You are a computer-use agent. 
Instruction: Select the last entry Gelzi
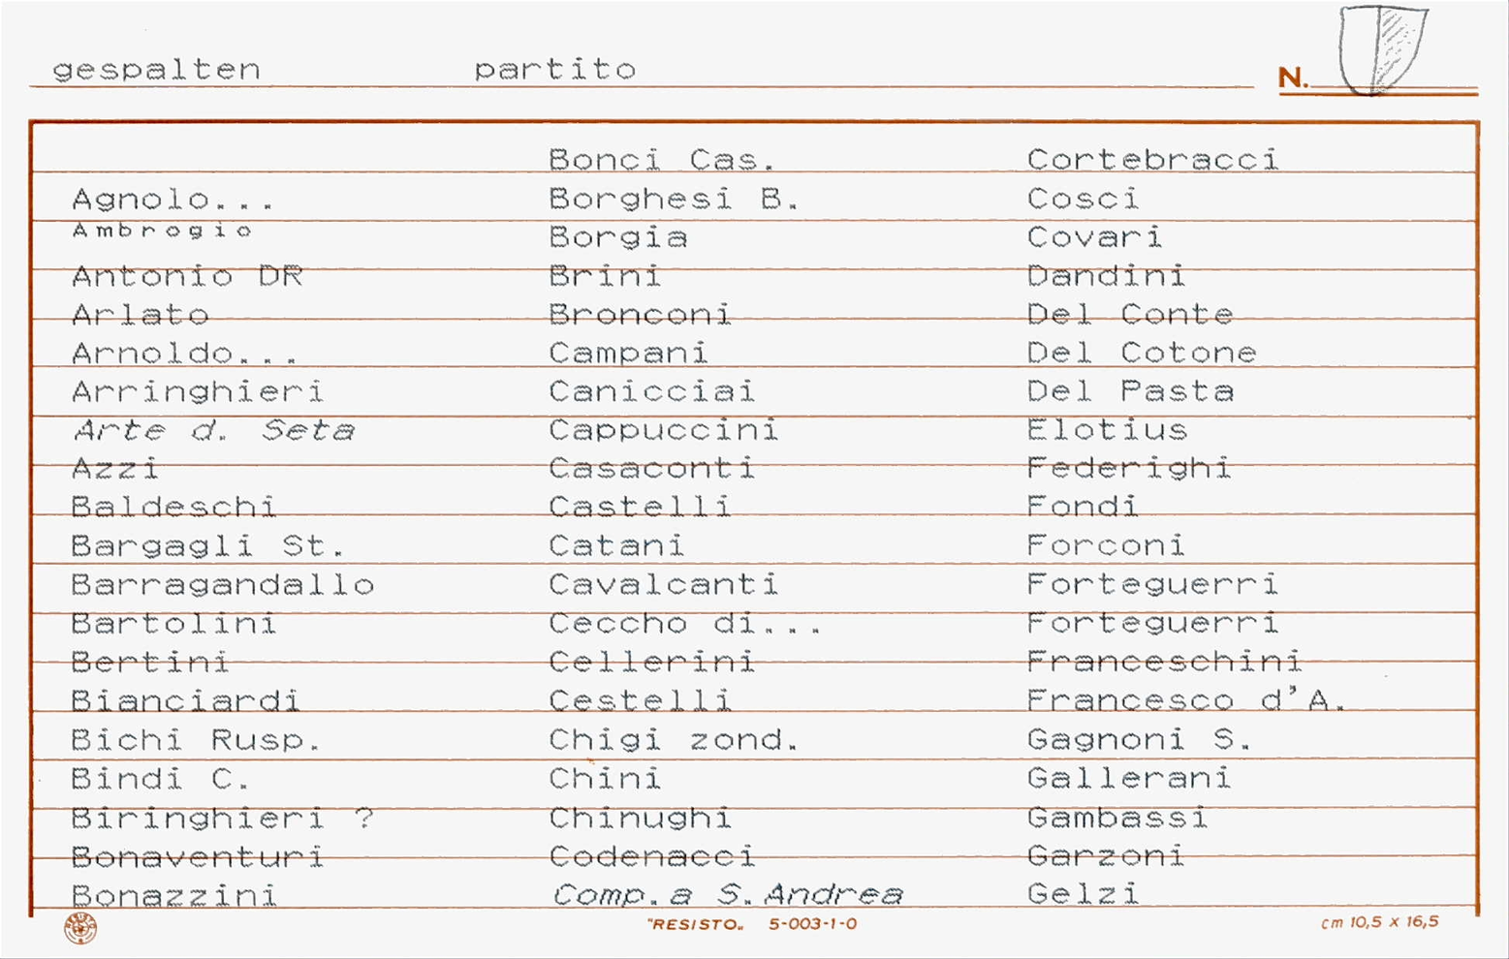1084,894
